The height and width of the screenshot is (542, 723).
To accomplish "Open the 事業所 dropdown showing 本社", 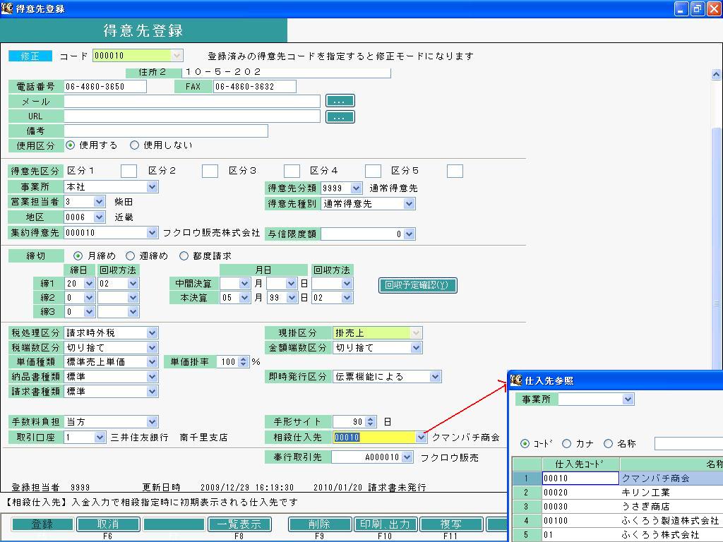I will [x=153, y=186].
